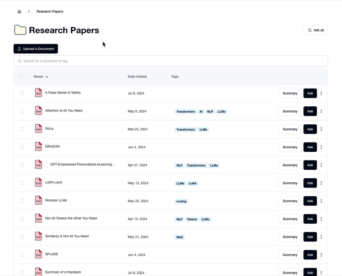Click the Upload a Document button
342x276 pixels.
click(x=36, y=49)
